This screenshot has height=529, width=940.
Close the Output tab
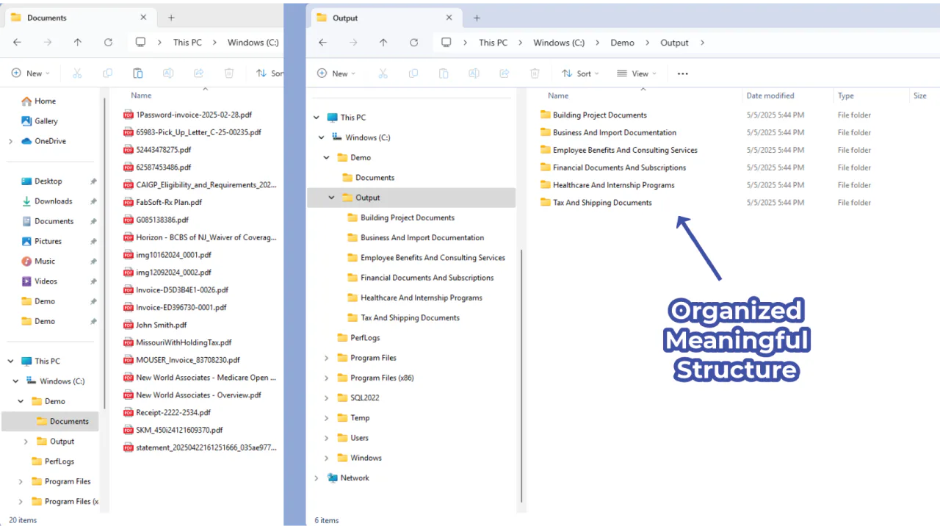pyautogui.click(x=449, y=18)
